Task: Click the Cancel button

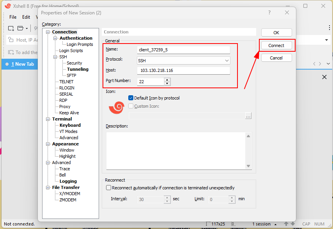Action: [x=276, y=58]
